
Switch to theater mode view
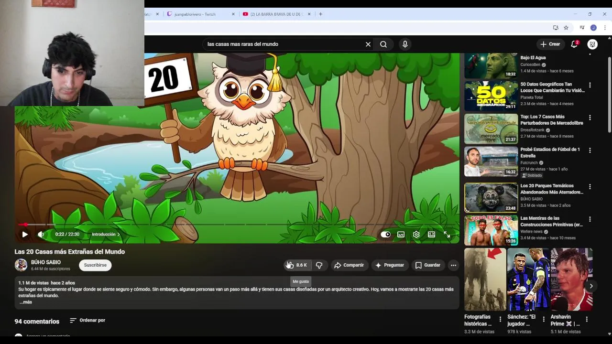(431, 235)
